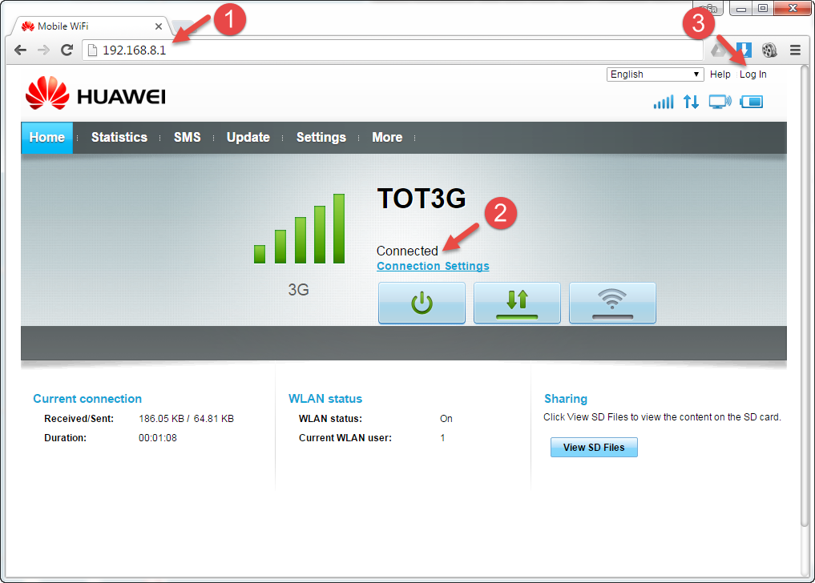Click the 186.05 KB / 64.81 KB value
The image size is (815, 583).
(186, 419)
